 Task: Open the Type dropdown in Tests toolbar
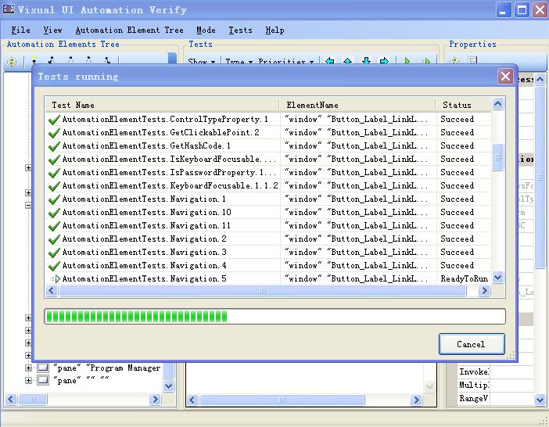pos(239,62)
